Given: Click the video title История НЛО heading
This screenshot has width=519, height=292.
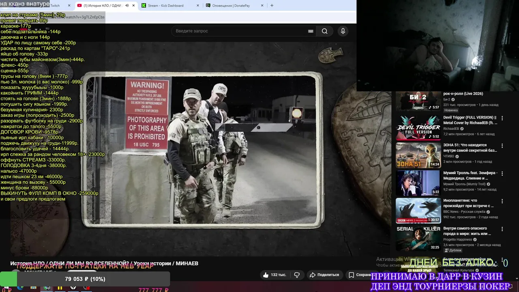Looking at the screenshot, I should click(104, 264).
